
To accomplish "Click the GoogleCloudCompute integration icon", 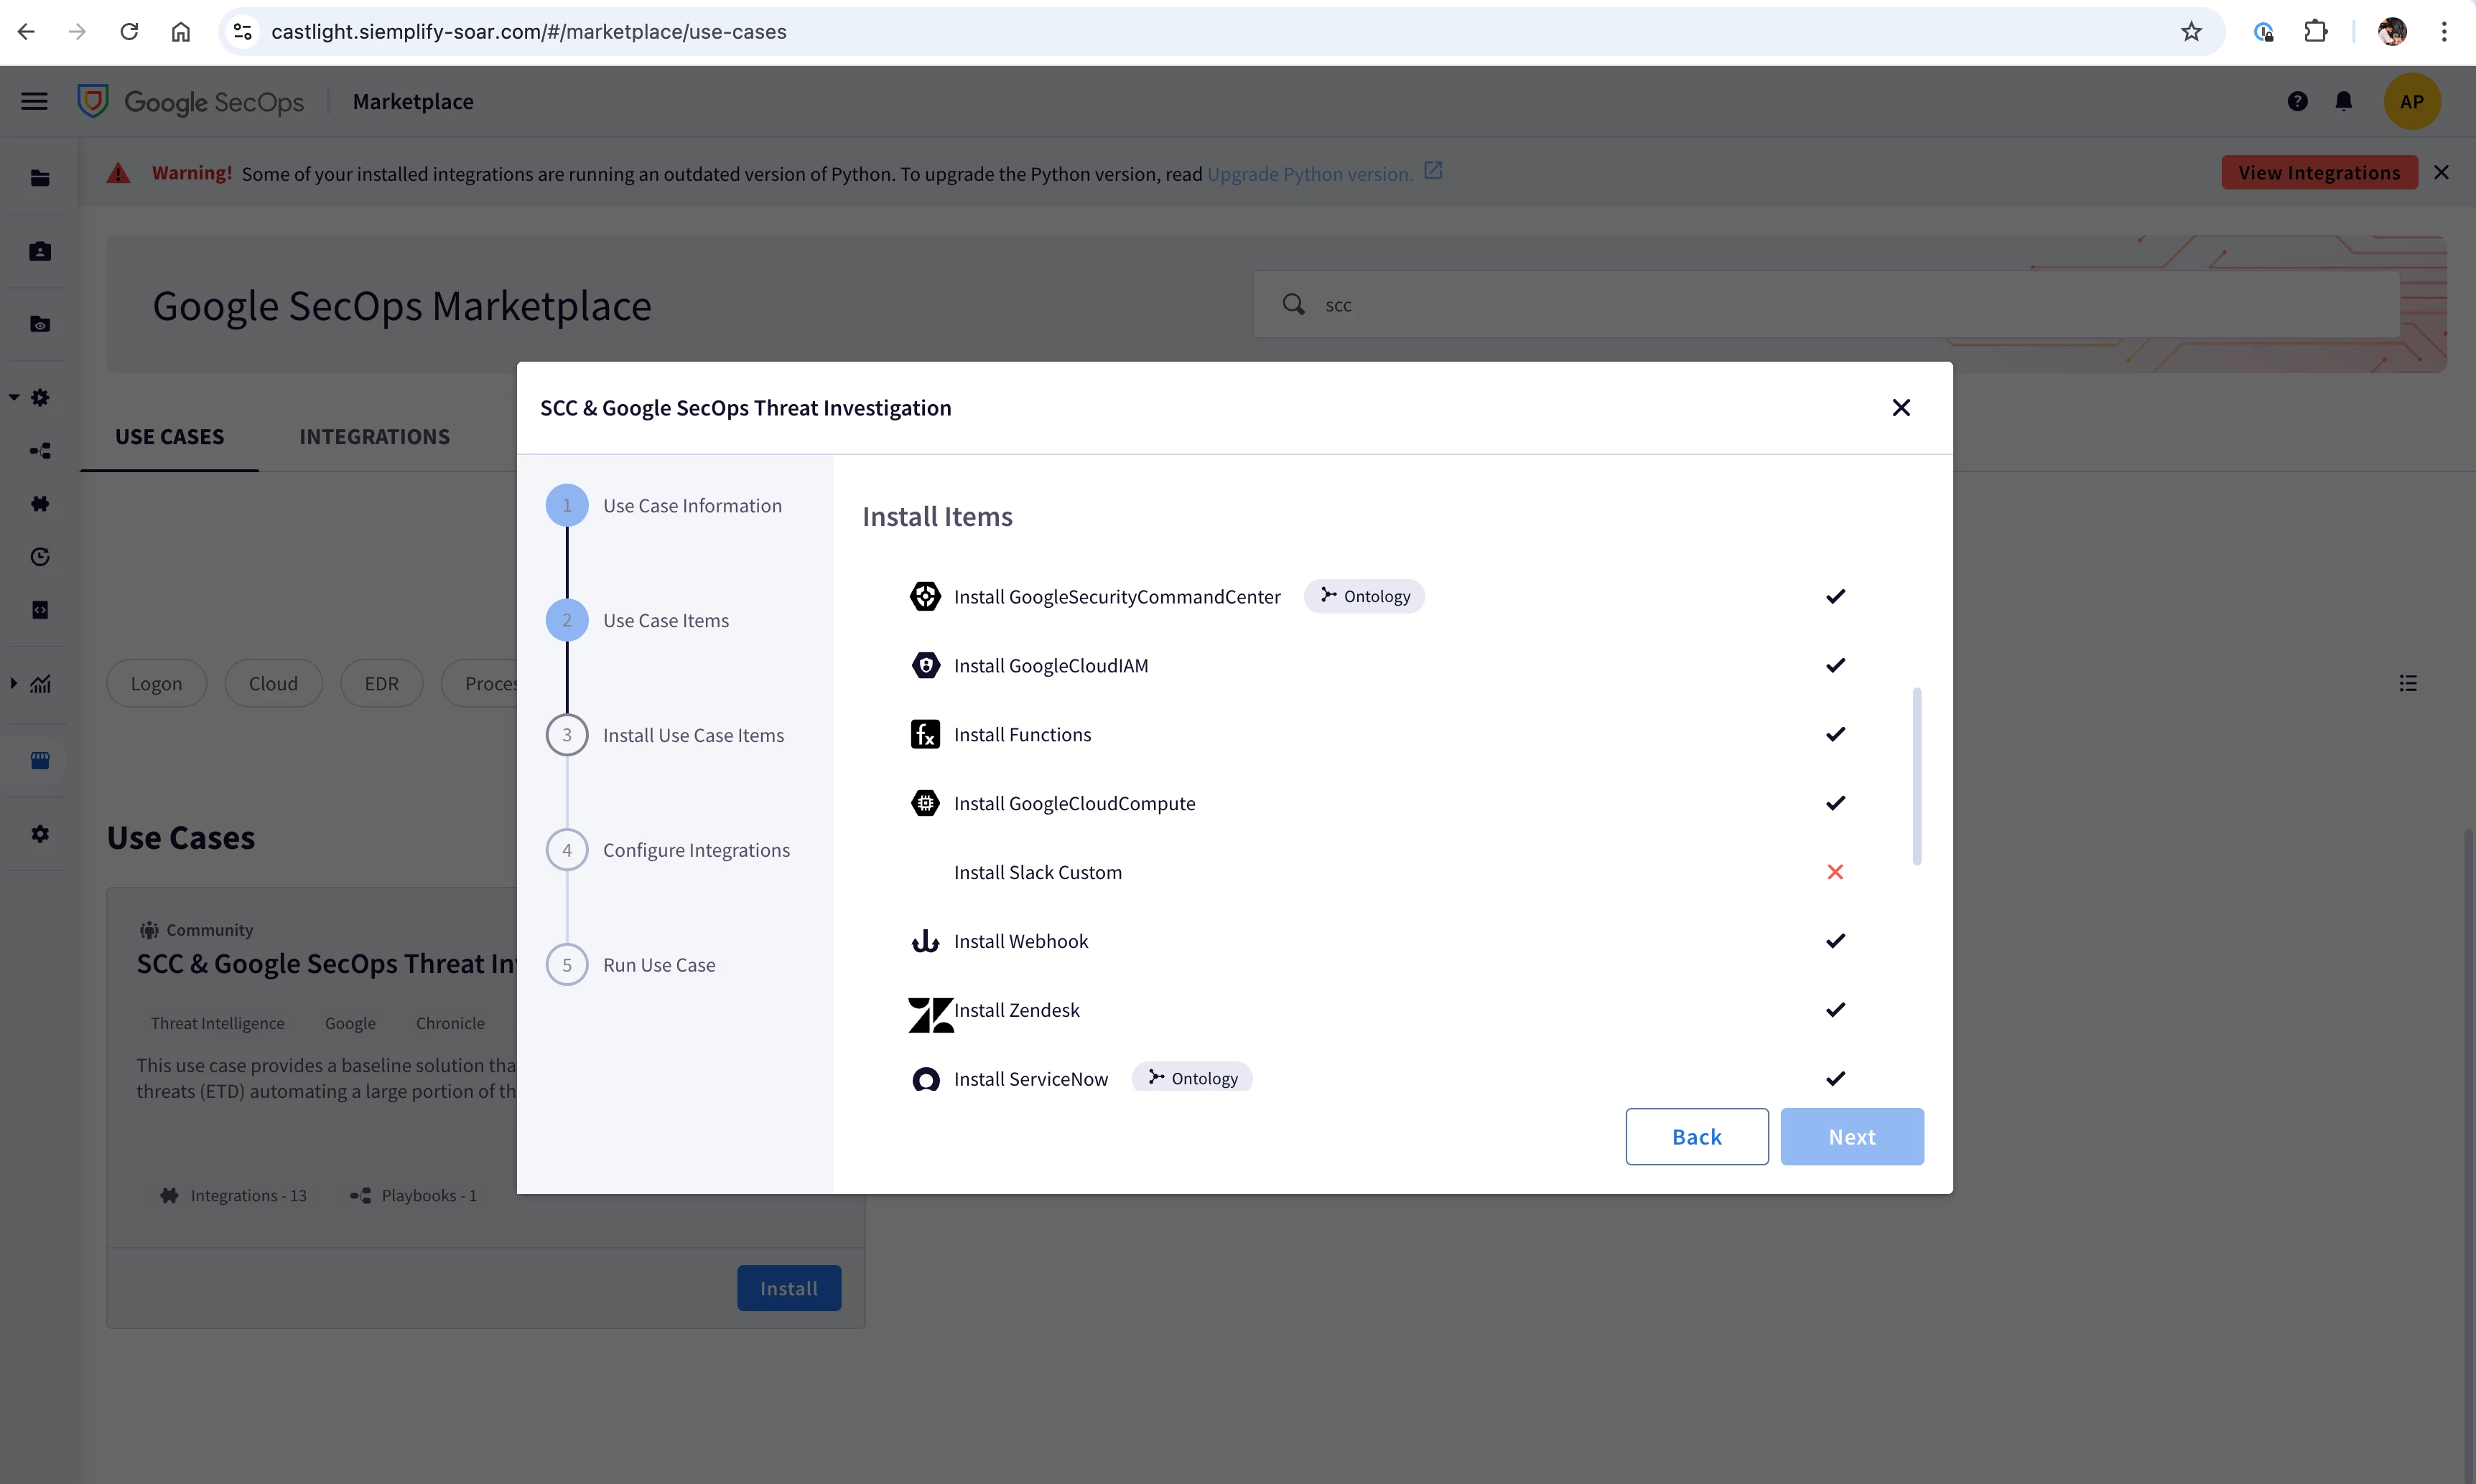I will point(926,803).
